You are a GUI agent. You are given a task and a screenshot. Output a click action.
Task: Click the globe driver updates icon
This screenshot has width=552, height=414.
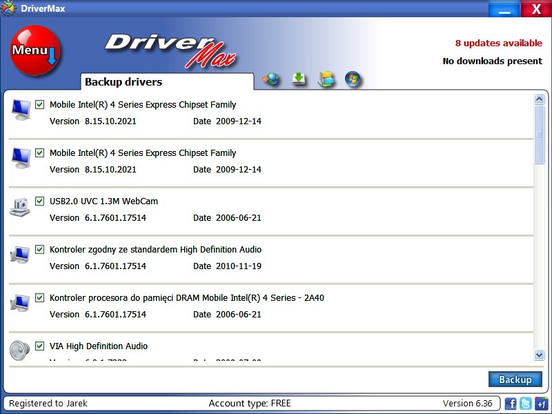(x=270, y=79)
